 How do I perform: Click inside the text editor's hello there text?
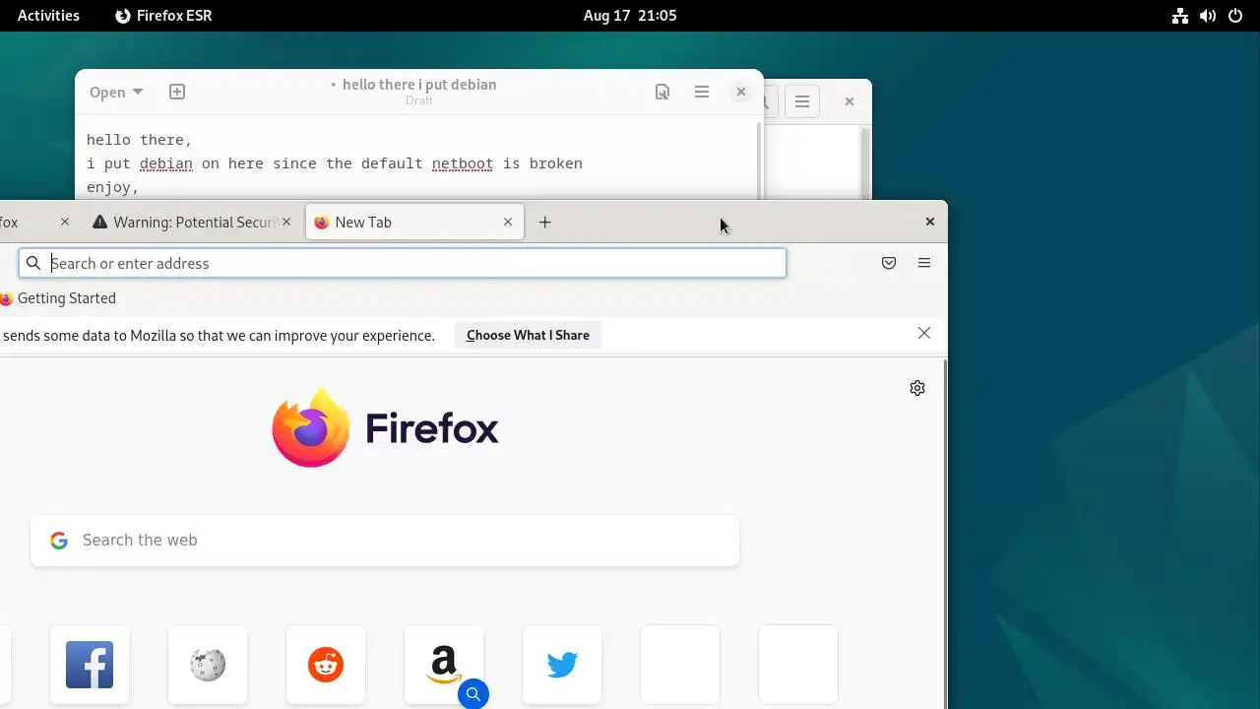pyautogui.click(x=139, y=140)
